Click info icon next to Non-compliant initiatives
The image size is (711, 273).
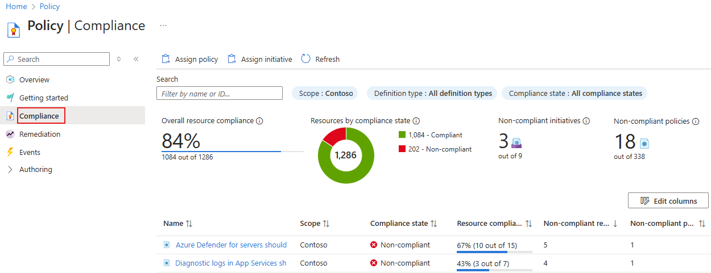[x=586, y=121]
